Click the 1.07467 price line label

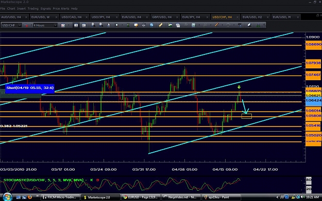coord(313,75)
